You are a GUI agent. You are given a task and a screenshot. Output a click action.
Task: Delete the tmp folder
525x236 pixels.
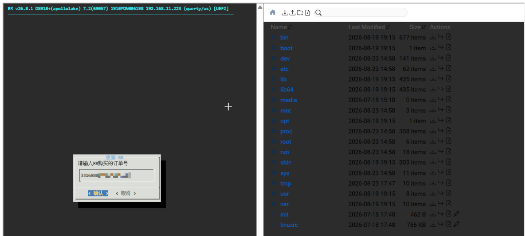point(449,182)
